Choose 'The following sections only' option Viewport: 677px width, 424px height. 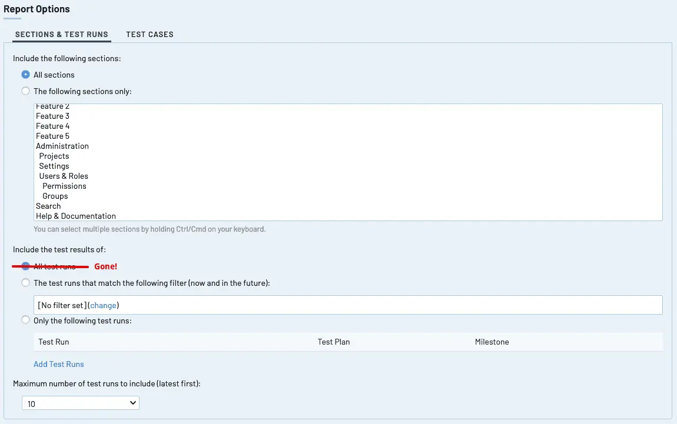coord(25,91)
